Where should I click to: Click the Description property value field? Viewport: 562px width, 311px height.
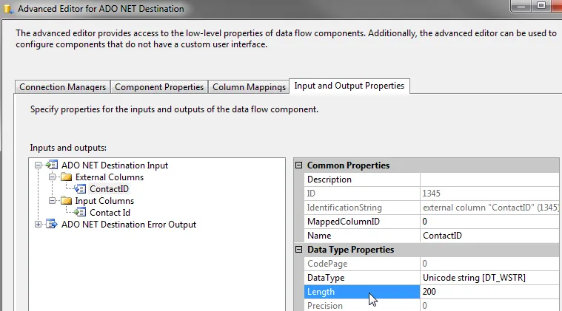pyautogui.click(x=489, y=180)
